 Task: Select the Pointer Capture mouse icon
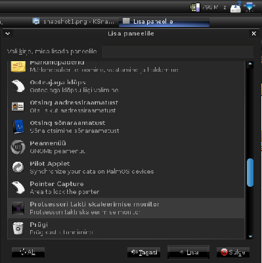(18, 187)
